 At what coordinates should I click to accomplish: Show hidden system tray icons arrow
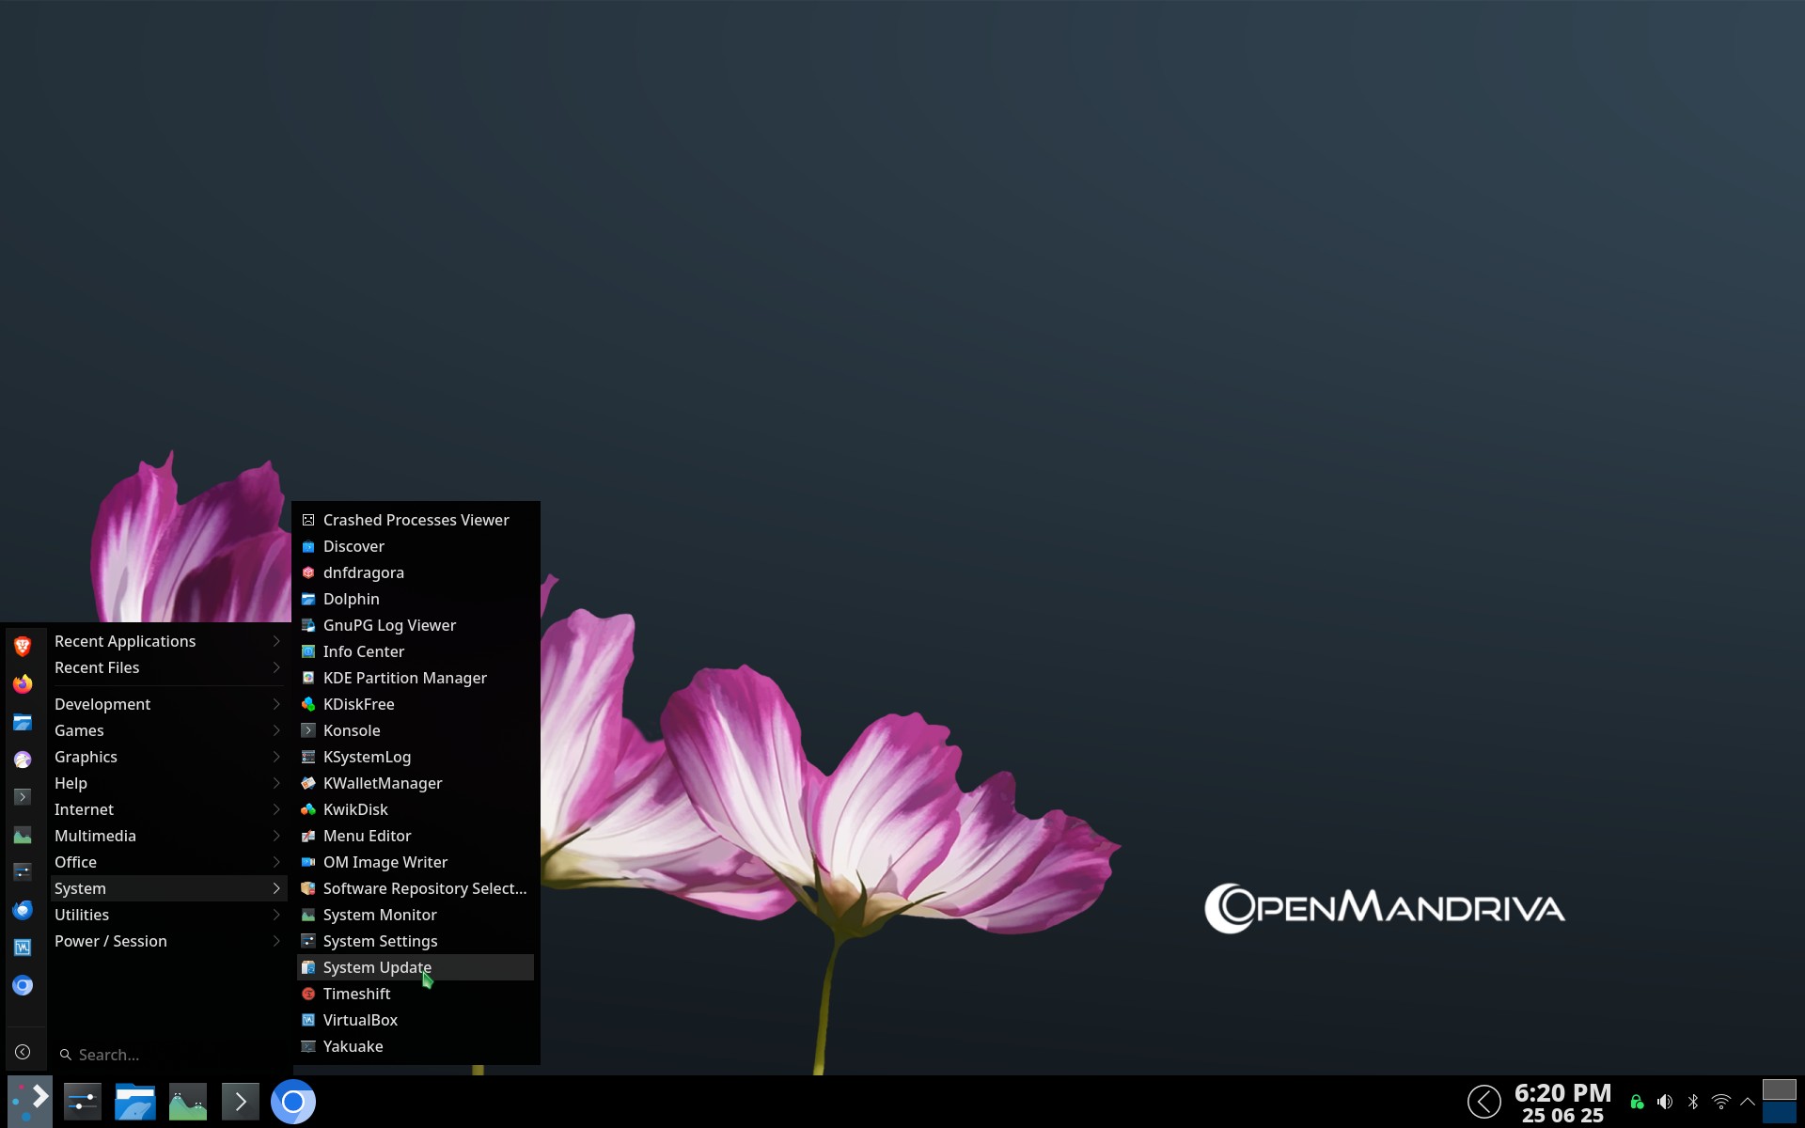1748,1102
